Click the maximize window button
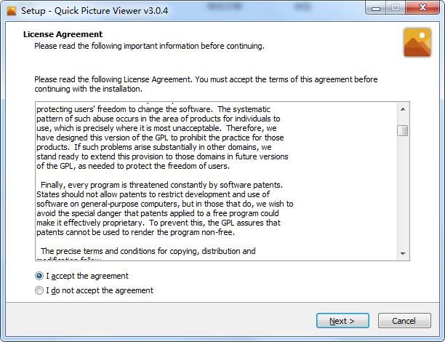The height and width of the screenshot is (342, 445). (x=396, y=7)
